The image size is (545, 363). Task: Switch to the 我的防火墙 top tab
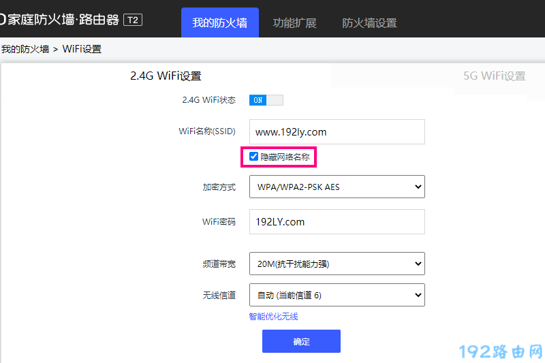click(x=219, y=22)
